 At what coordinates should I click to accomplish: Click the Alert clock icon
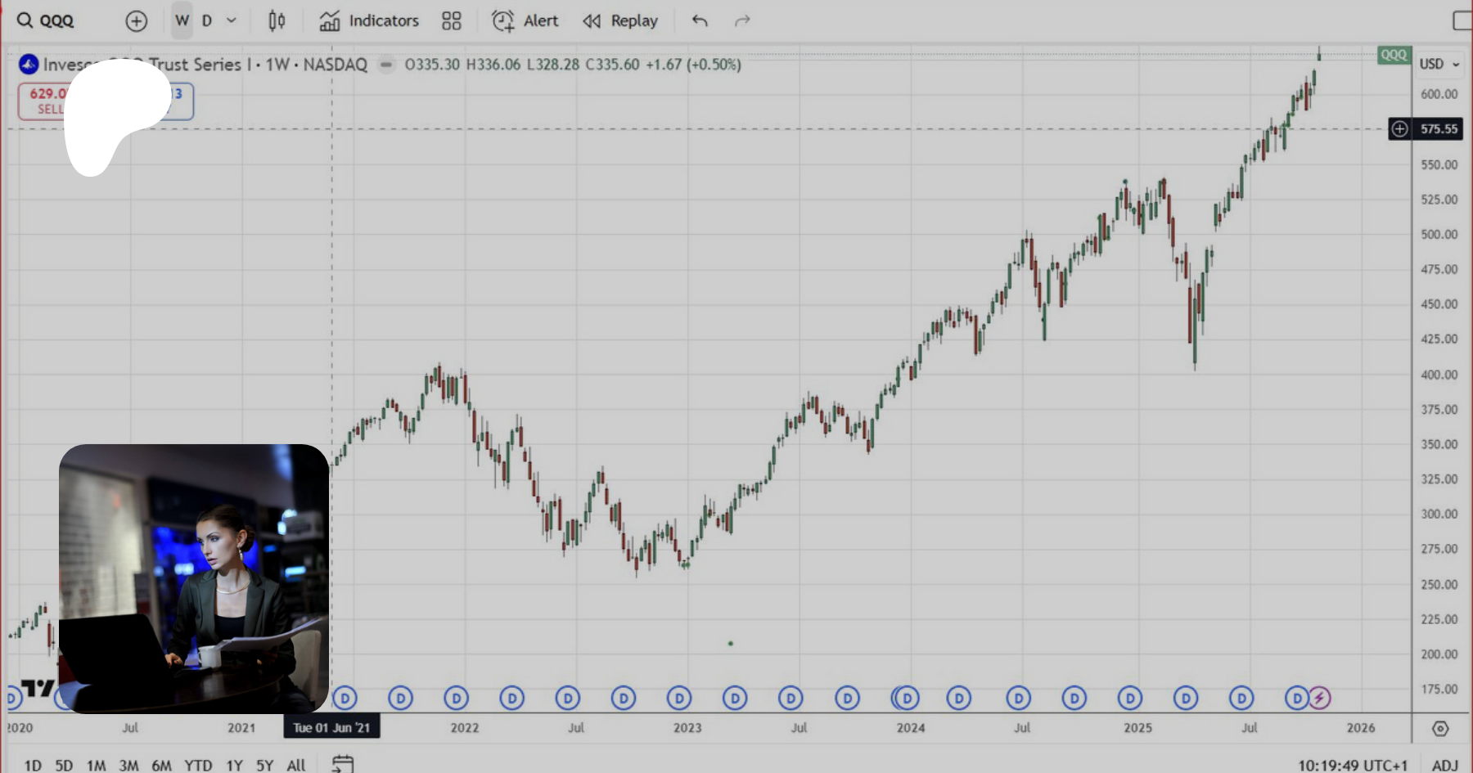click(x=502, y=21)
